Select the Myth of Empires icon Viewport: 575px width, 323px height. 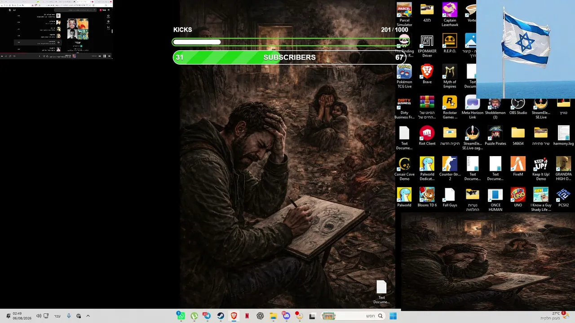click(x=450, y=76)
